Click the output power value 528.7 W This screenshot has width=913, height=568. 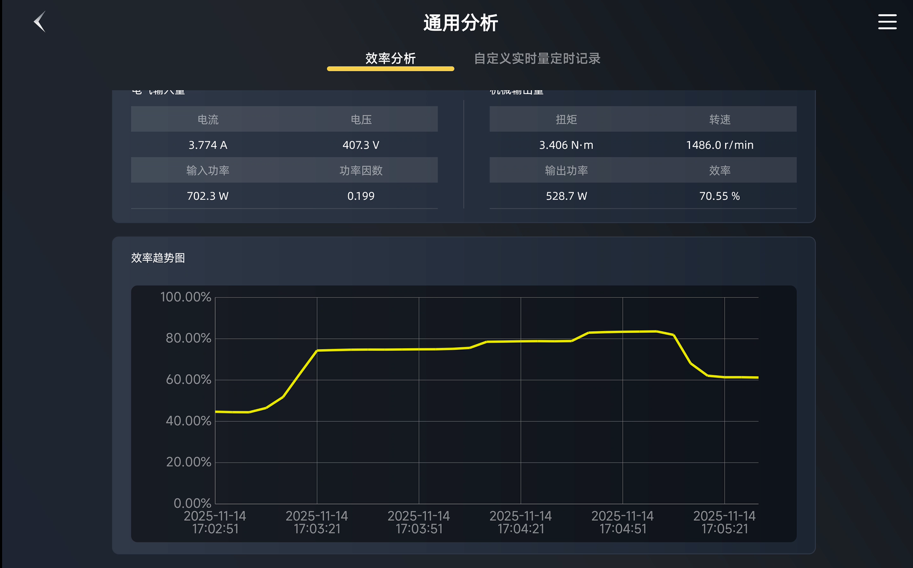pos(566,196)
